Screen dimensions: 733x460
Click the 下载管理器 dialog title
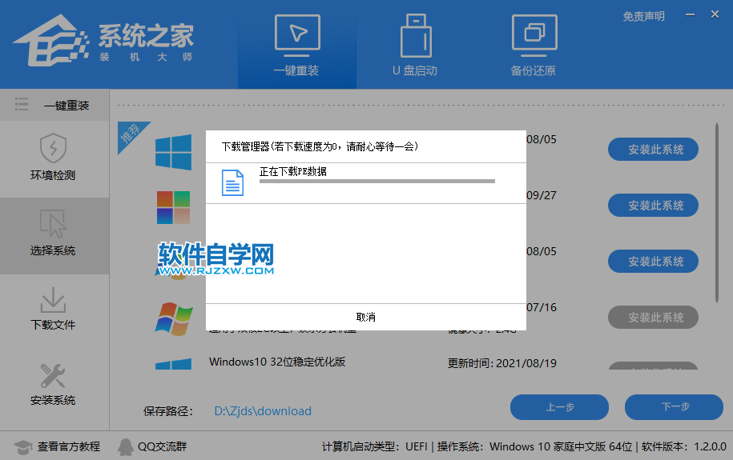pos(320,146)
